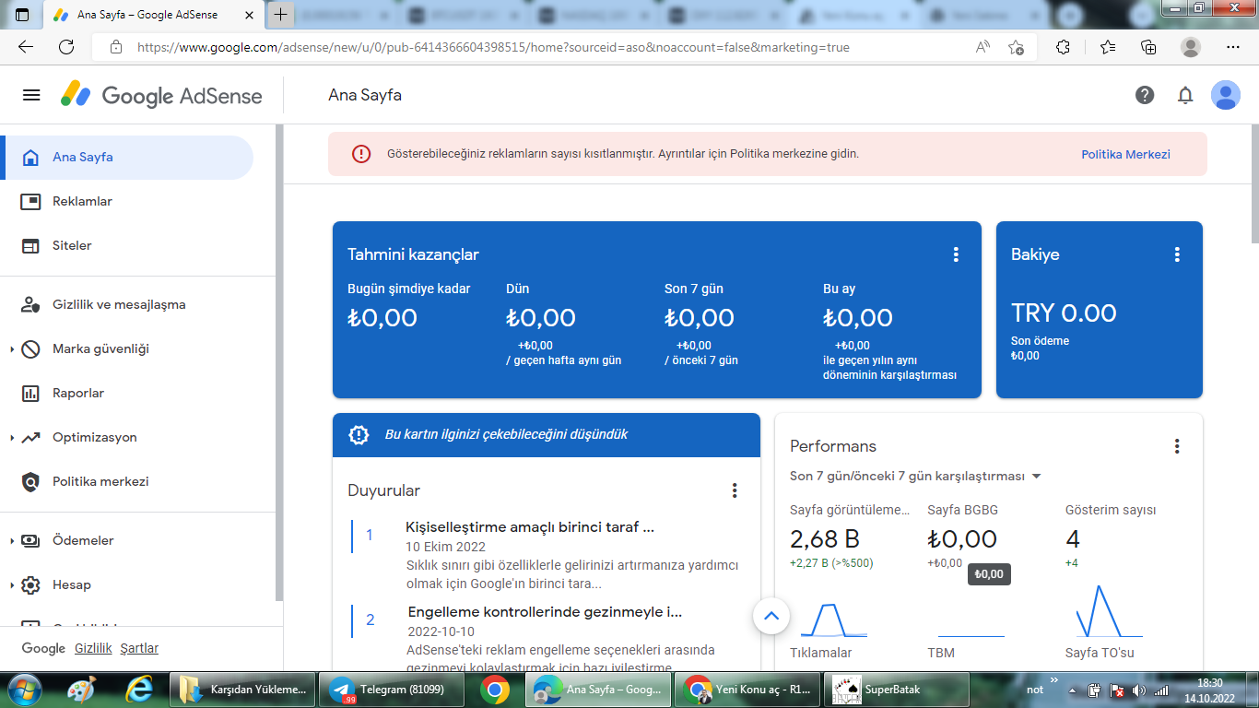Click the Google AdSense logo

tap(161, 95)
